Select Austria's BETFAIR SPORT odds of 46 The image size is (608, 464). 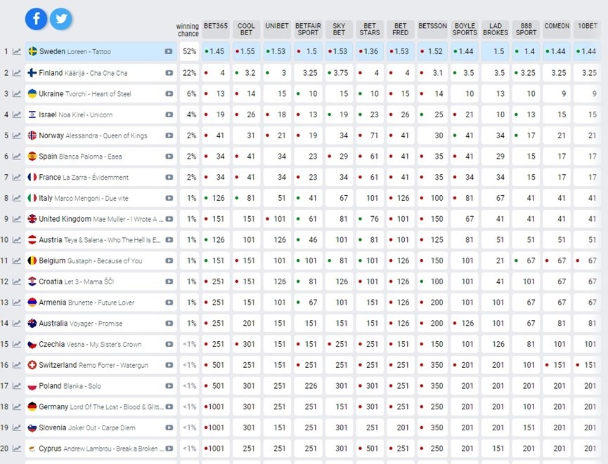pyautogui.click(x=308, y=240)
